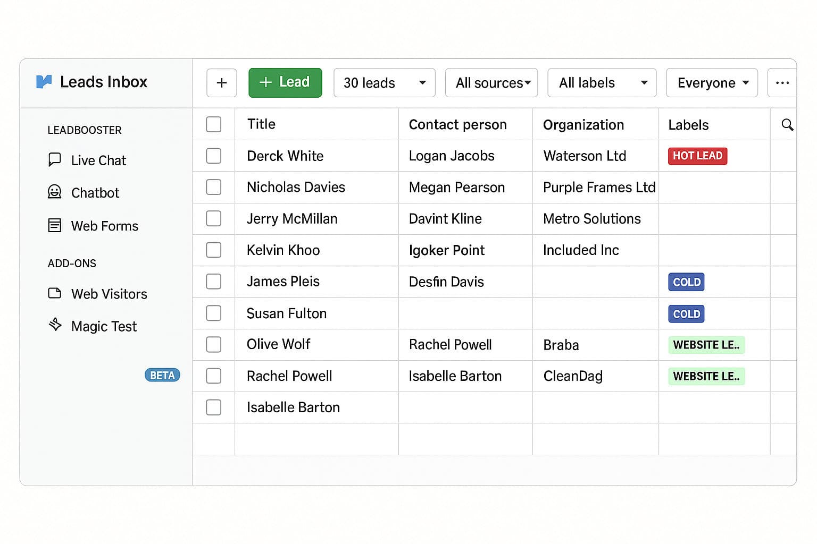Check the select-all checkbox in the header row
Image resolution: width=817 pixels, height=544 pixels.
[x=213, y=124]
